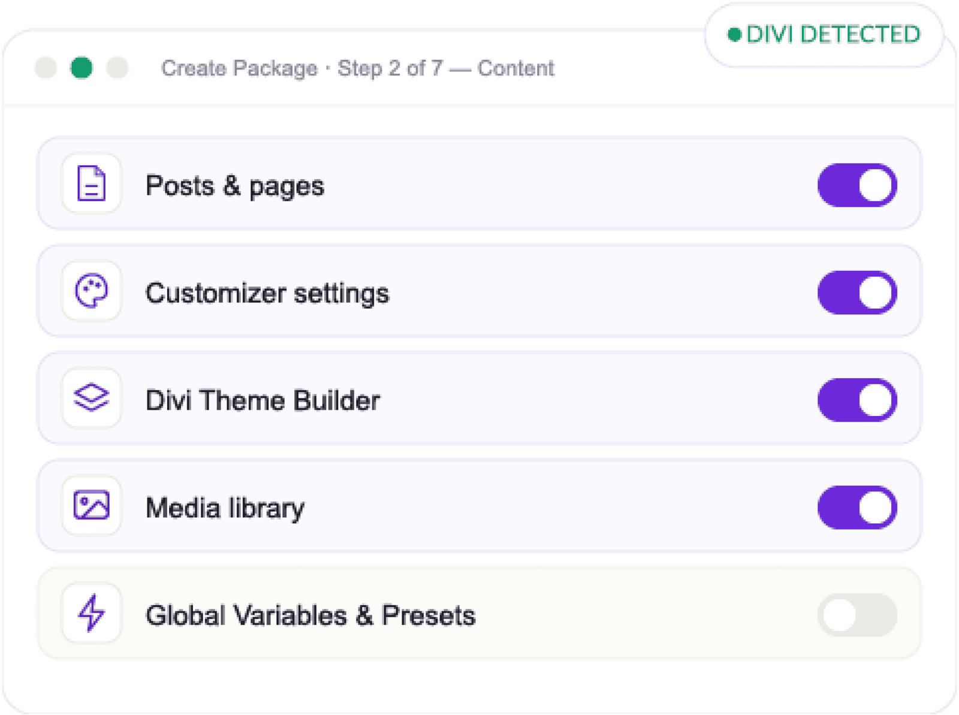Click the DIVI DETECTED status badge
959x715 pixels.
(824, 35)
